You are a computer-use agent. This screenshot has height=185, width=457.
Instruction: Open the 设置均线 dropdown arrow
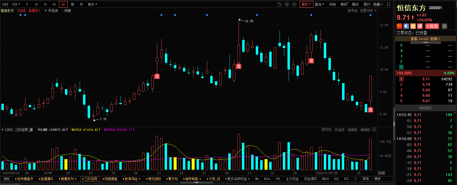375,11
